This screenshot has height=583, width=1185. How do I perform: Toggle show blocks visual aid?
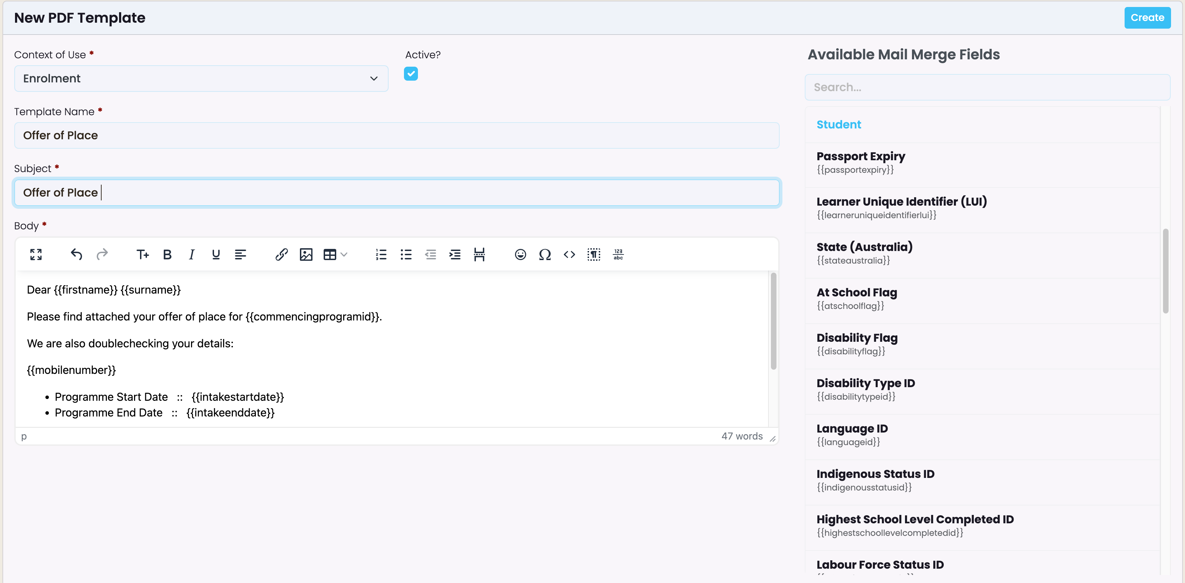point(594,254)
